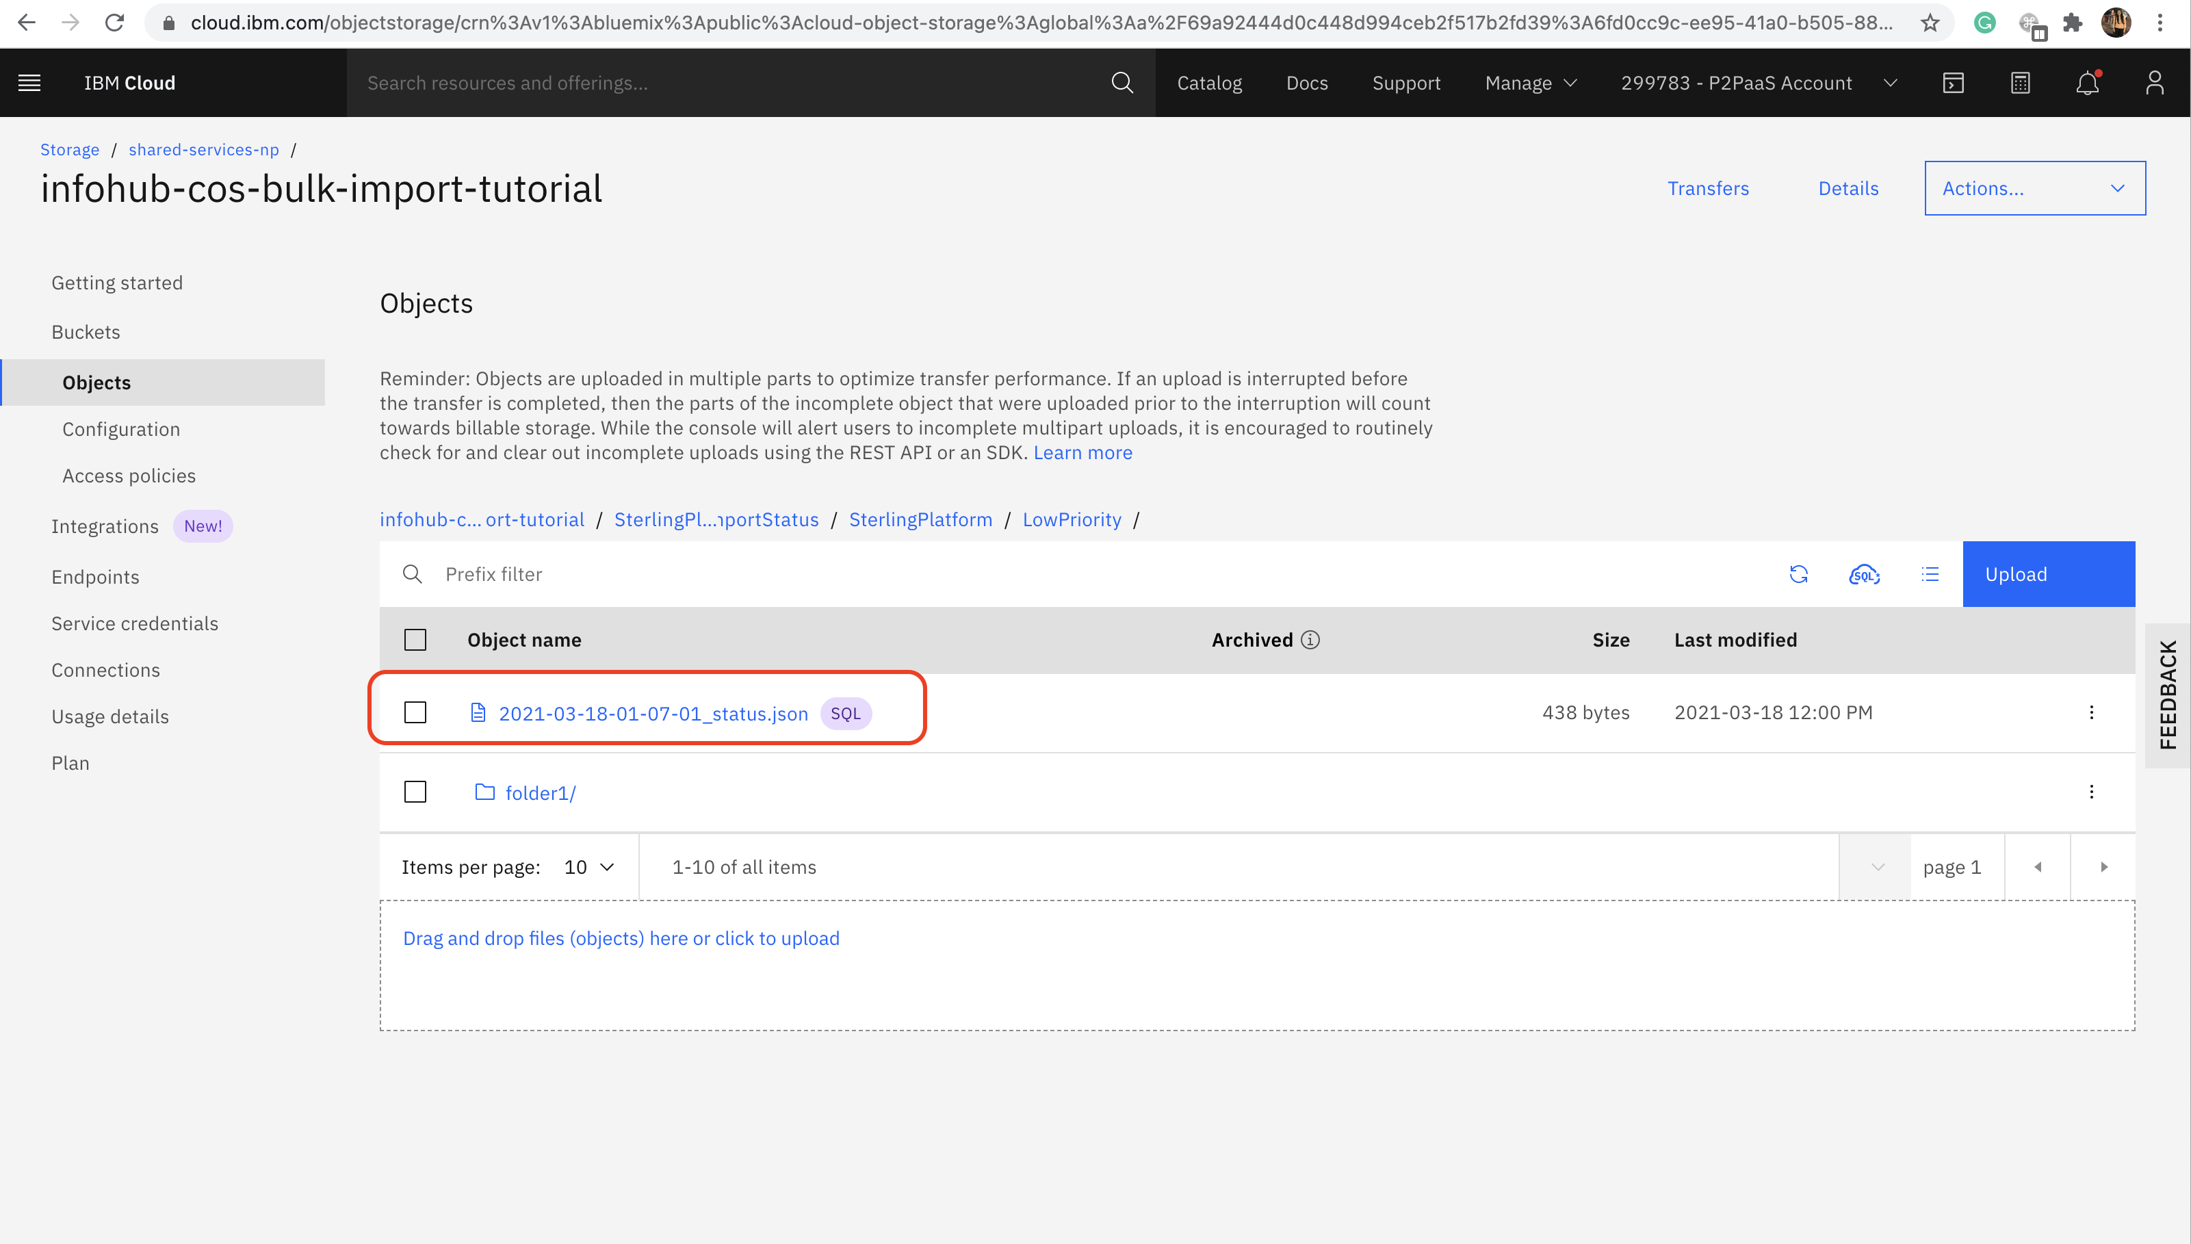
Task: Click the blue Upload button
Action: pyautogui.click(x=2047, y=574)
